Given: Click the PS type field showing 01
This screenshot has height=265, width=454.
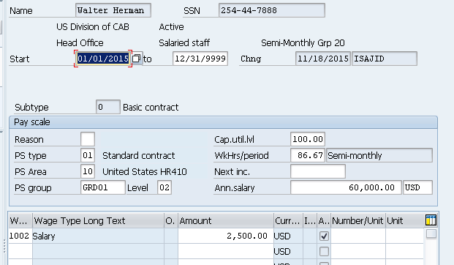Looking at the screenshot, I should 88,155.
